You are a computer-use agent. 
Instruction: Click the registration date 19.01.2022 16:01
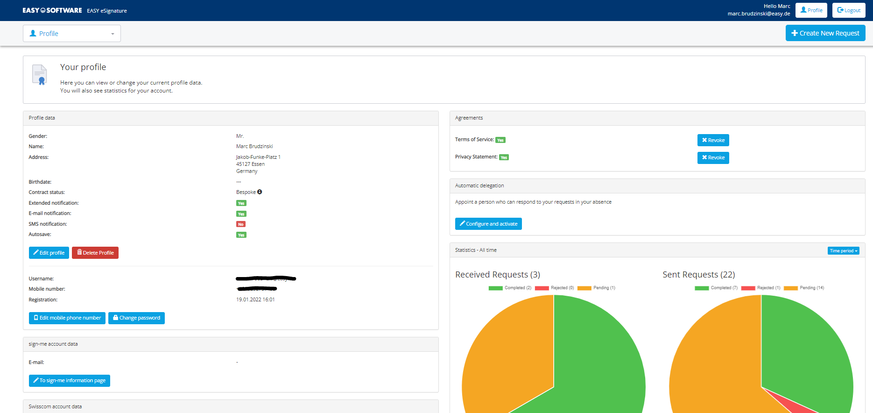click(255, 300)
